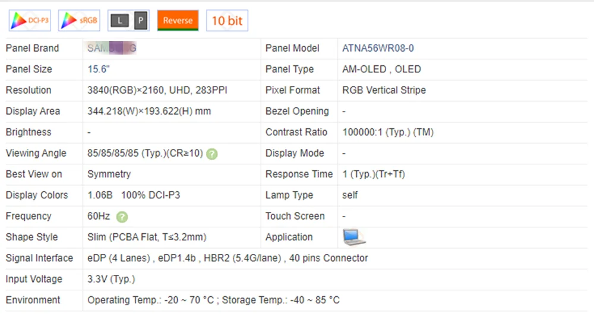This screenshot has width=594, height=314.
Task: Select the portrait P orientation icon
Action: (141, 21)
